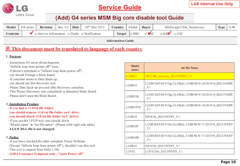Click the GSFS Customer Symptom code line
The height and width of the screenshot is (166, 240).
point(46,154)
